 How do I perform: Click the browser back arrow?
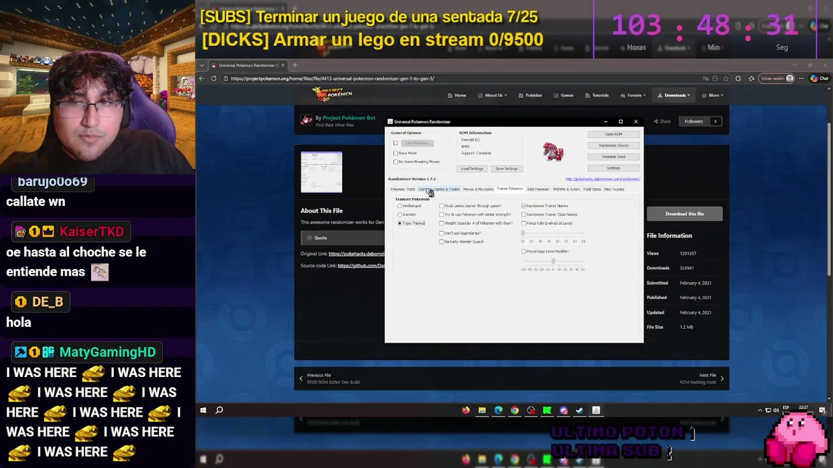(202, 79)
